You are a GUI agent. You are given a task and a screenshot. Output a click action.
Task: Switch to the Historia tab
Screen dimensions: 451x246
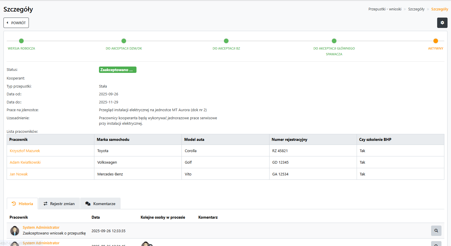click(x=22, y=204)
